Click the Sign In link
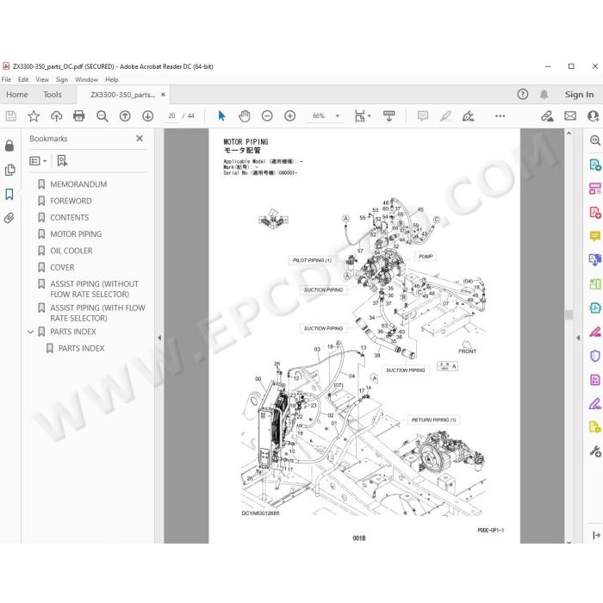The image size is (603, 603). pos(579,94)
